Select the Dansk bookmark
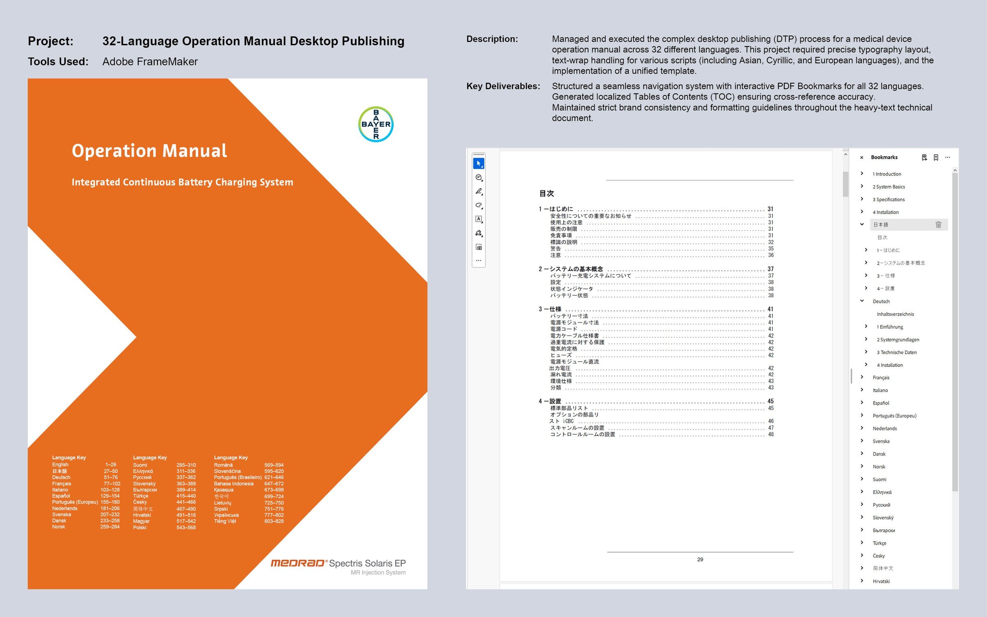 [879, 454]
